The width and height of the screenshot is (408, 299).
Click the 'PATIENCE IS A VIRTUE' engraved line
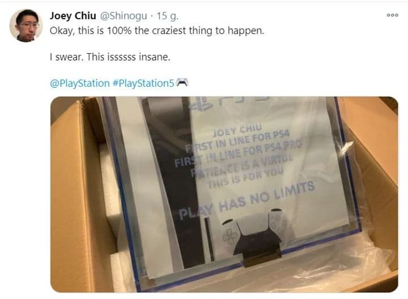(x=242, y=165)
